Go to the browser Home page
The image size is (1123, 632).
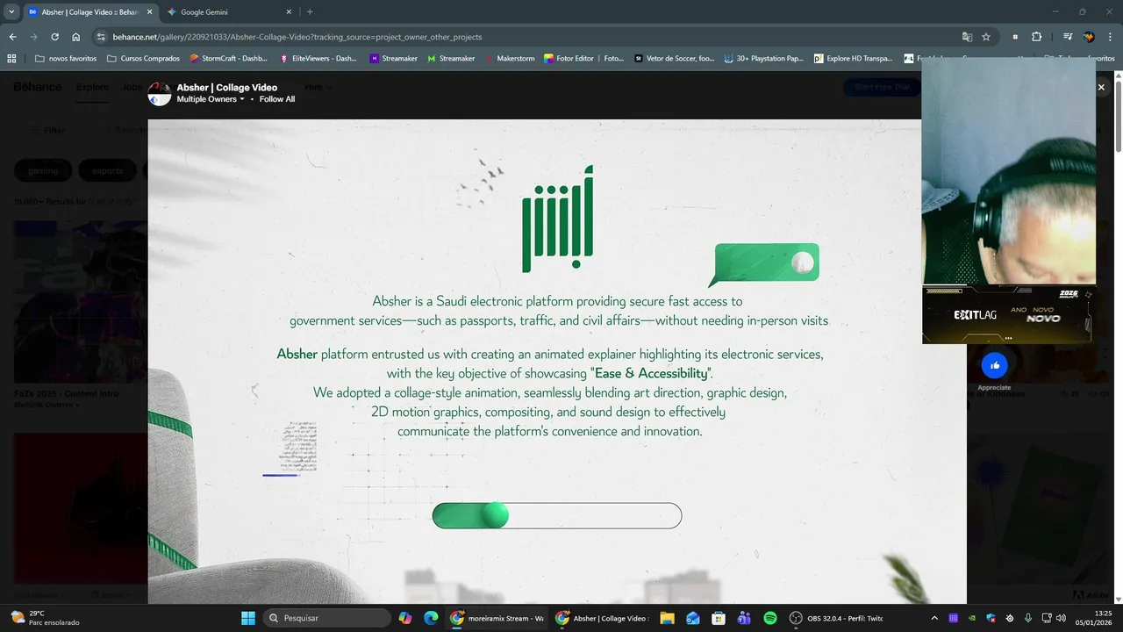(76, 37)
